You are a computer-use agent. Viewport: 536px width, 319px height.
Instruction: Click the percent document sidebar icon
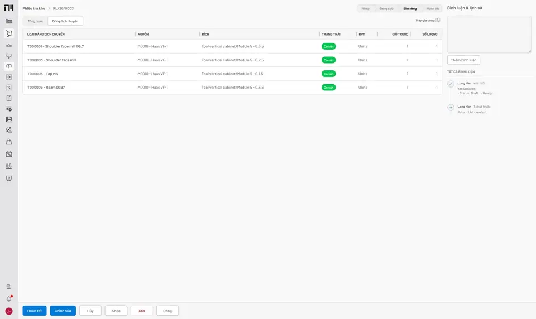9,88
